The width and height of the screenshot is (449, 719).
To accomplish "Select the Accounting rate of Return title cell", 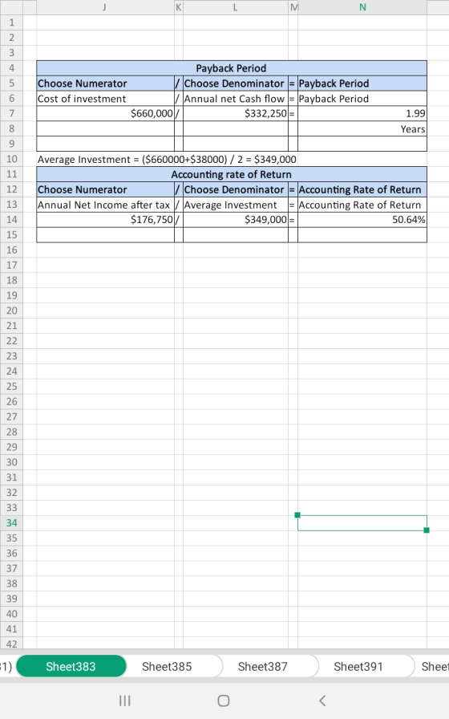I will 232,174.
